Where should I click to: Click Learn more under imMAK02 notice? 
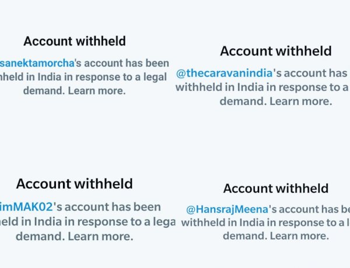coord(100,237)
